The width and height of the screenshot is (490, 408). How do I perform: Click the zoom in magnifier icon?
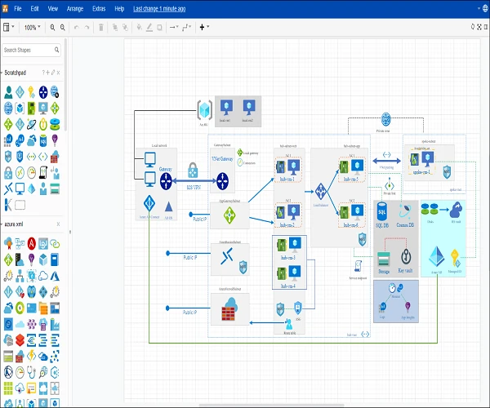[x=52, y=27]
